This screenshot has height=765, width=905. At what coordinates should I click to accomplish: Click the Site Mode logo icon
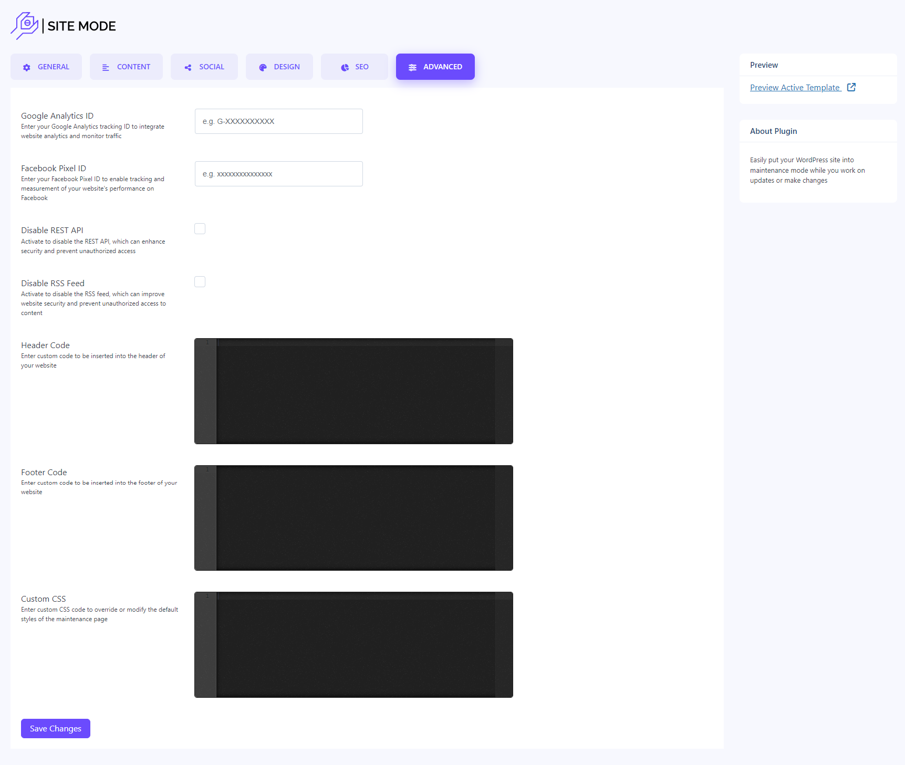pos(25,26)
